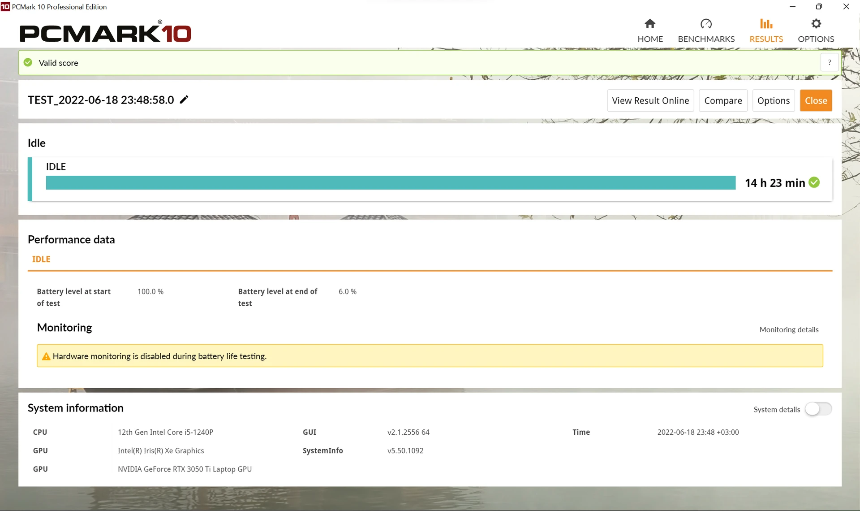
Task: Click the System information heading
Action: click(75, 408)
